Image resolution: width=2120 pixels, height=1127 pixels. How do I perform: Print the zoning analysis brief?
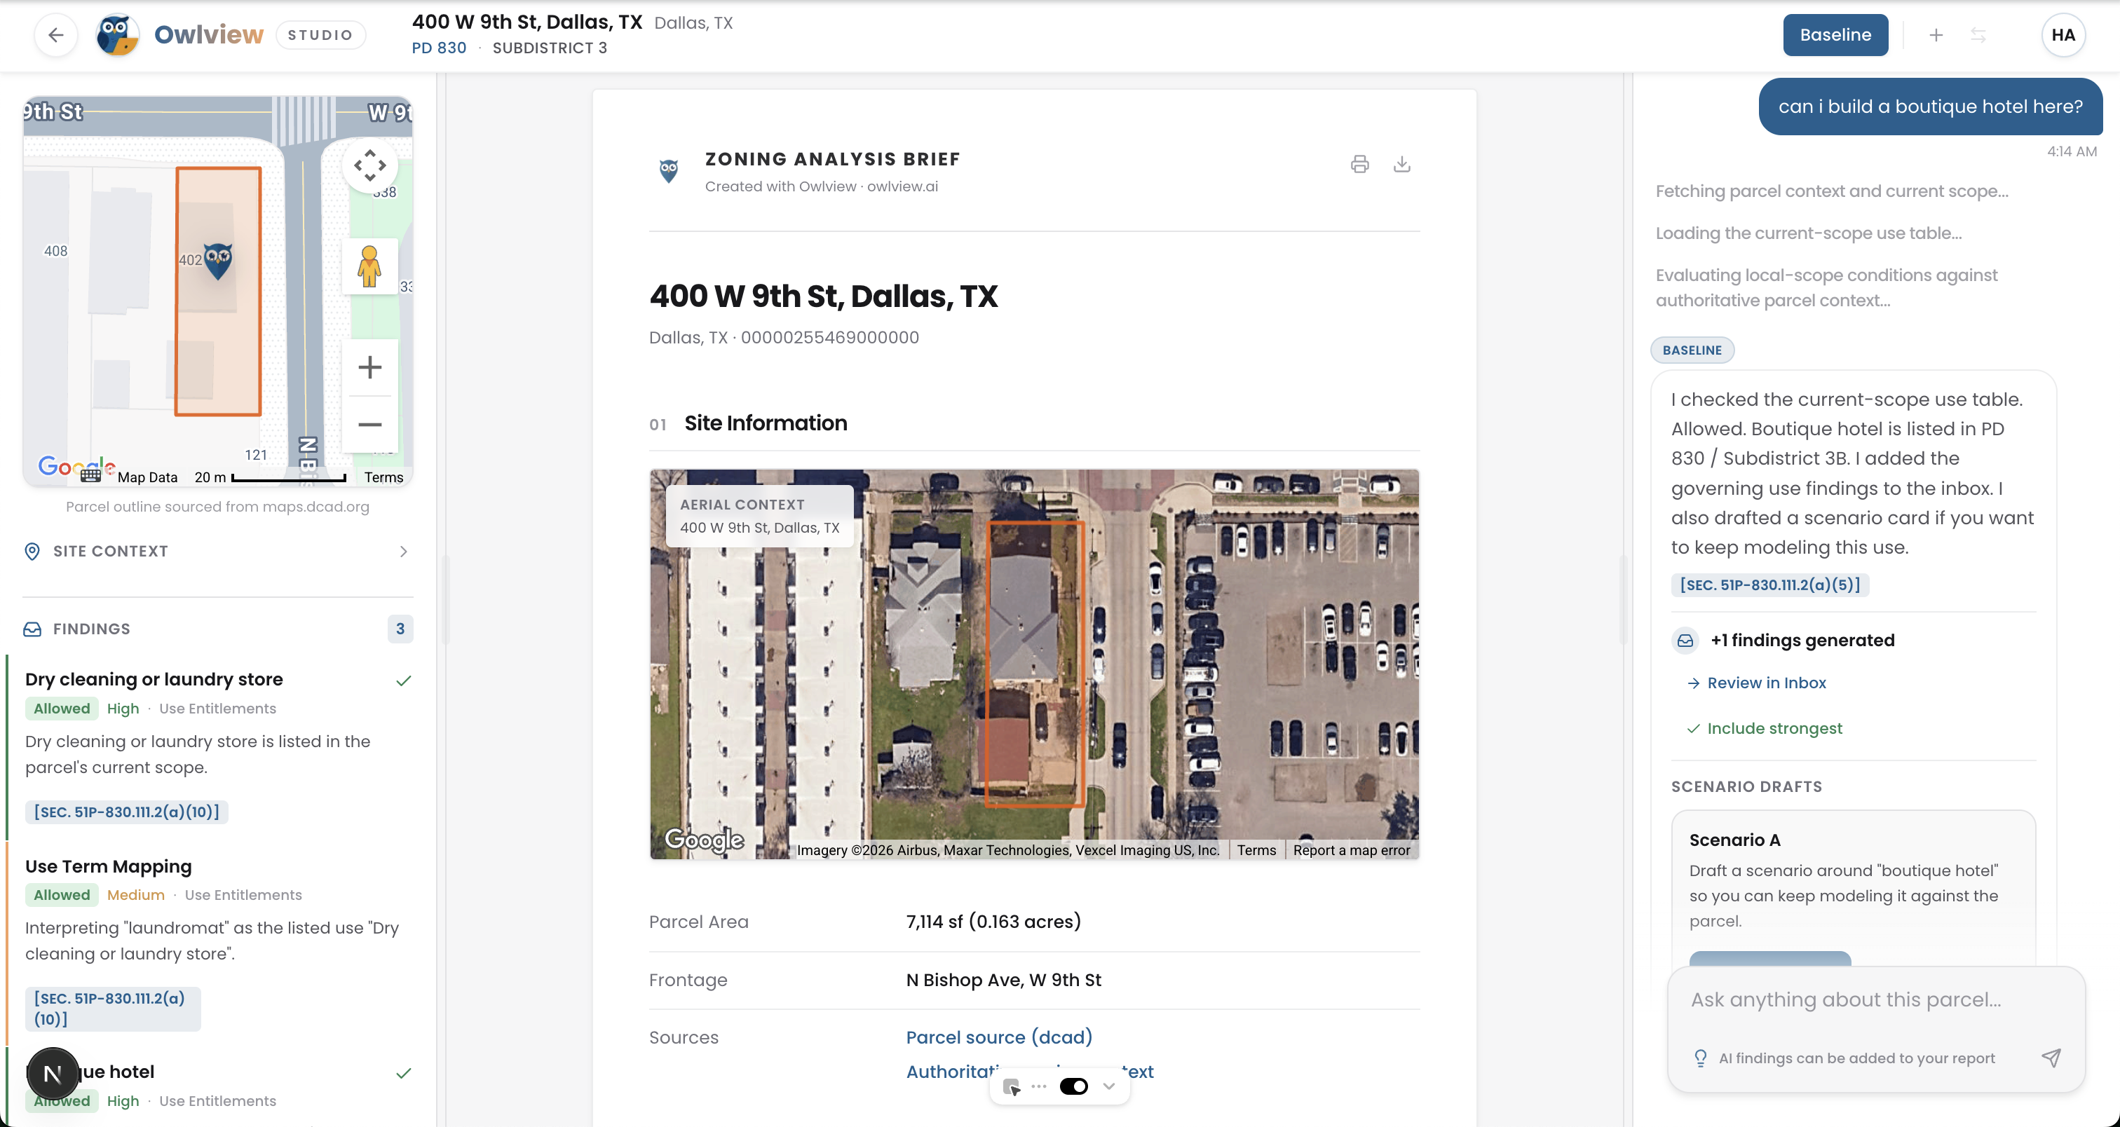tap(1359, 165)
